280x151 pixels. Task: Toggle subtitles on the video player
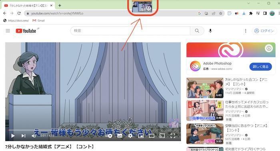pos(120,136)
